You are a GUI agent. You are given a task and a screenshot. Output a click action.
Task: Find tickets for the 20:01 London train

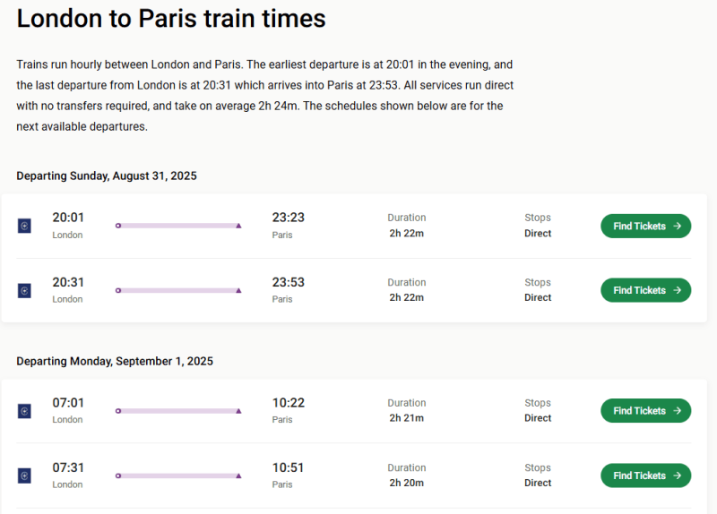pos(638,227)
